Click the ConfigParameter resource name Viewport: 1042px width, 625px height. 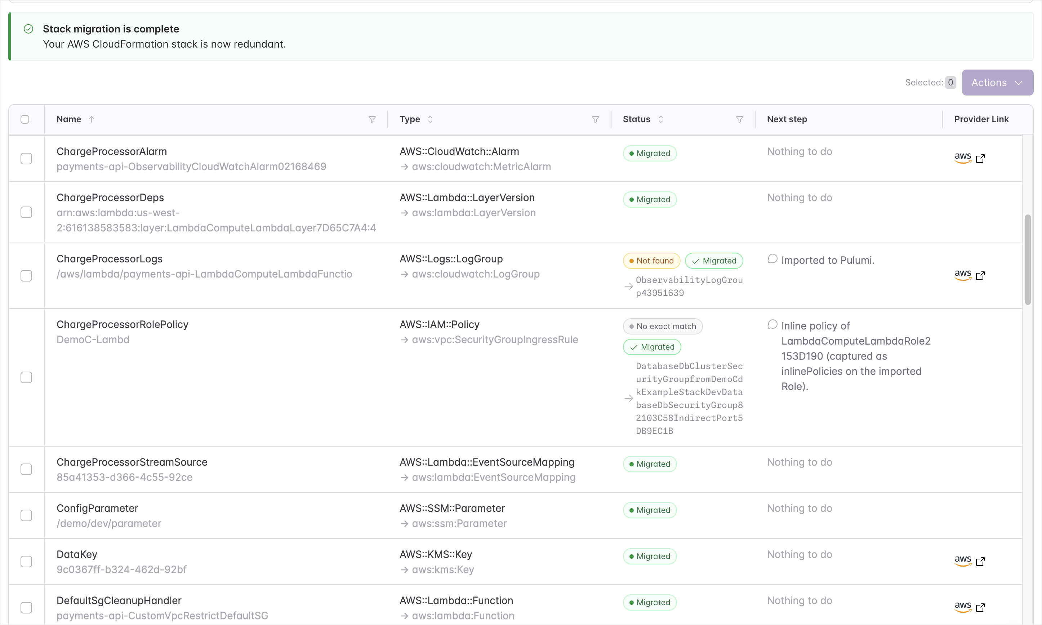coord(97,508)
